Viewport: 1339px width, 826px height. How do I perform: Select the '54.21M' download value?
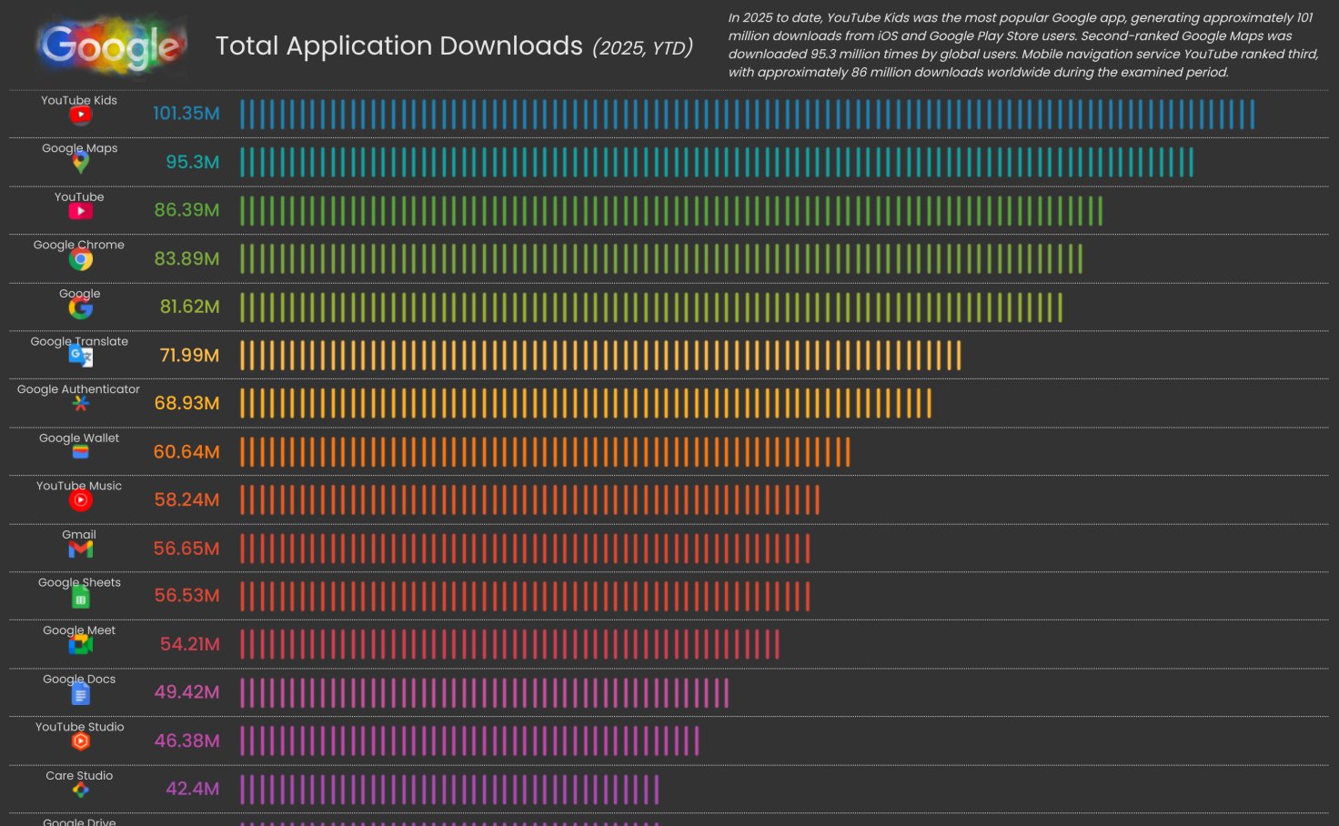[x=190, y=644]
